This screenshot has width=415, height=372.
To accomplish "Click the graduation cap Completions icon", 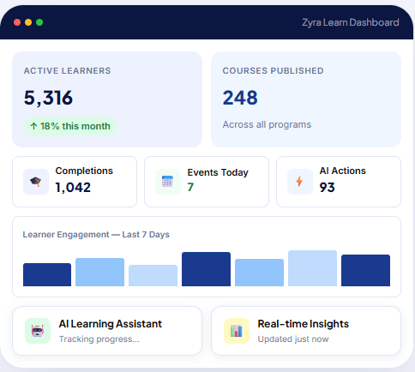I will click(36, 182).
